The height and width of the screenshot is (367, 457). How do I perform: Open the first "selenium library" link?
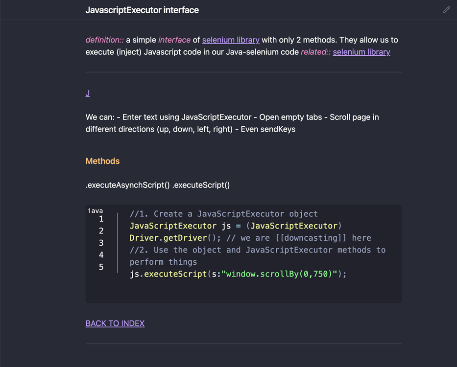[231, 40]
